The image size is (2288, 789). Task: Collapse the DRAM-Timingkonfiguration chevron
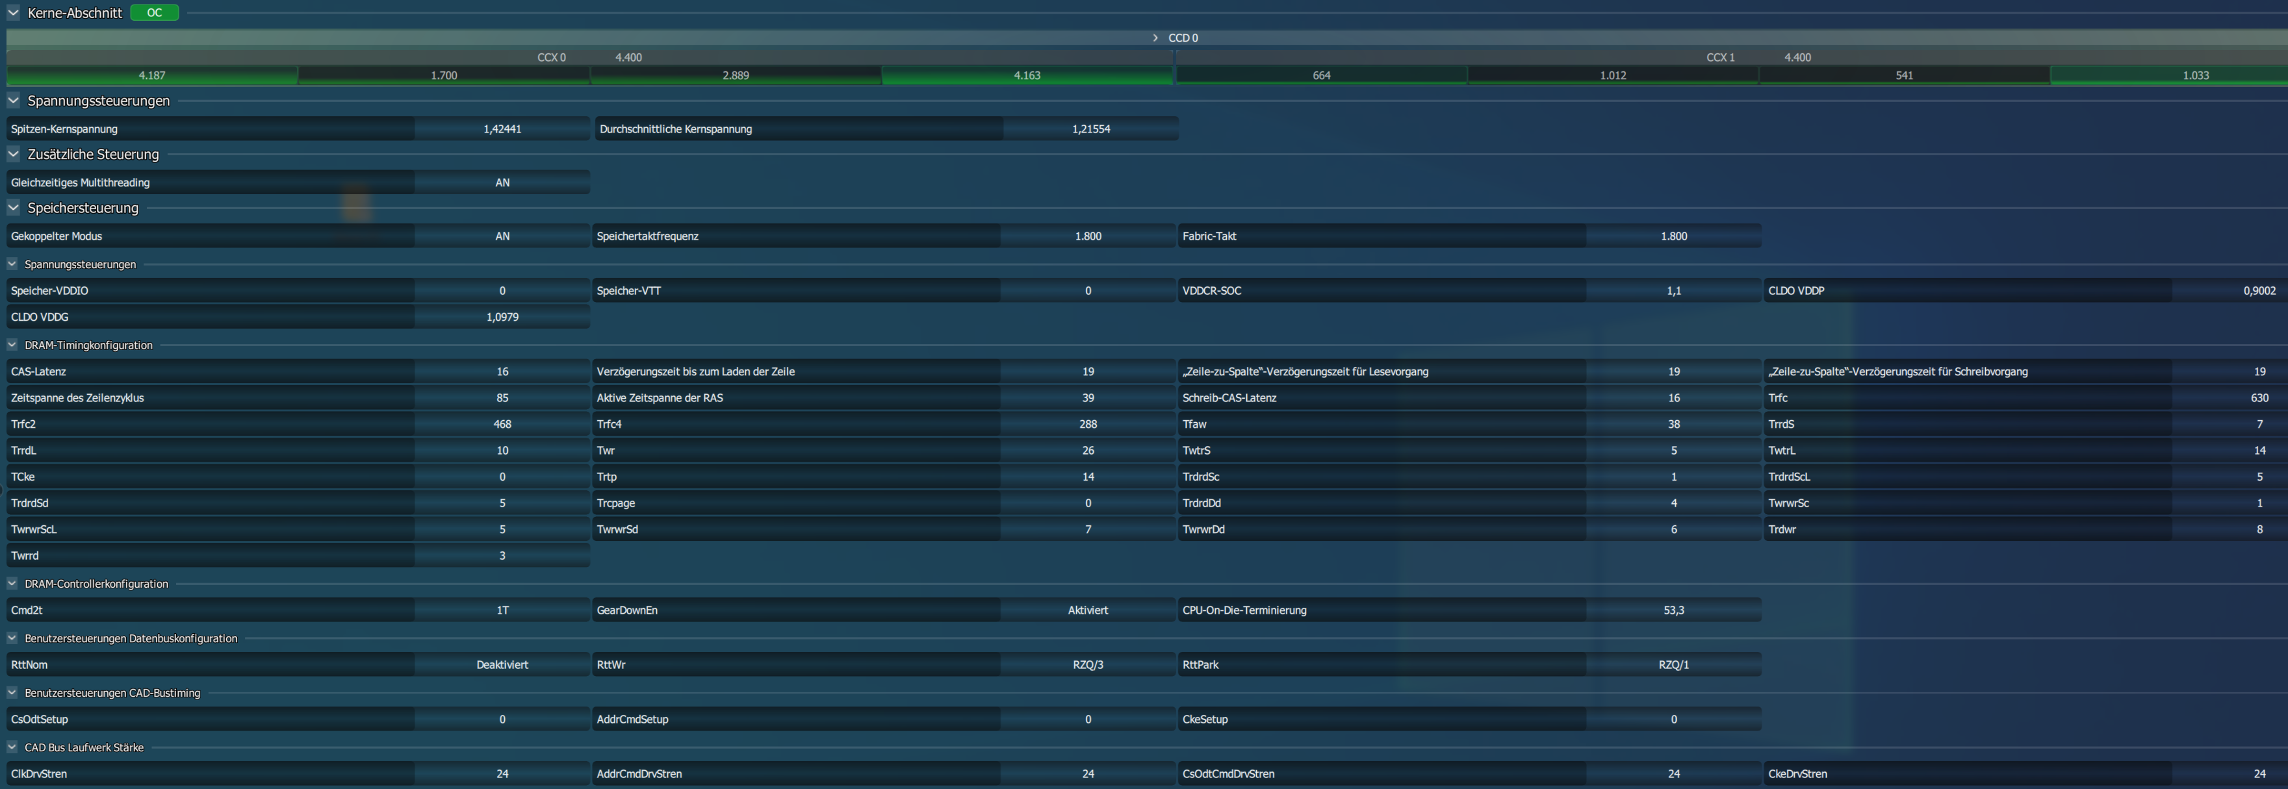(x=12, y=345)
